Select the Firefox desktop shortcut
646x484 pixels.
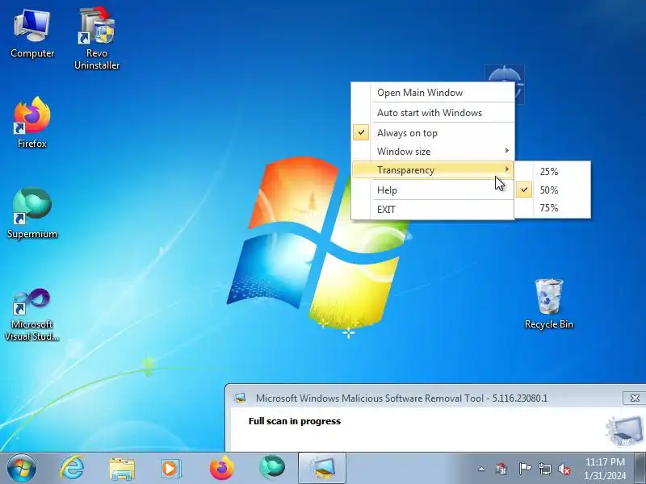[32, 123]
